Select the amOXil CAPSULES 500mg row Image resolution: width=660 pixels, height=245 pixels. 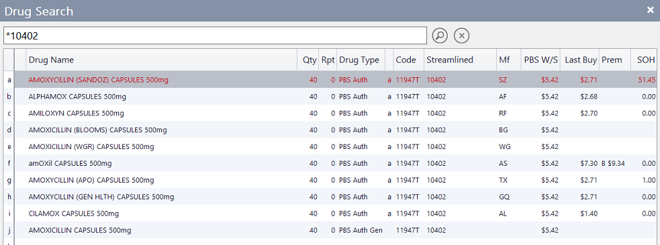[x=336, y=163]
